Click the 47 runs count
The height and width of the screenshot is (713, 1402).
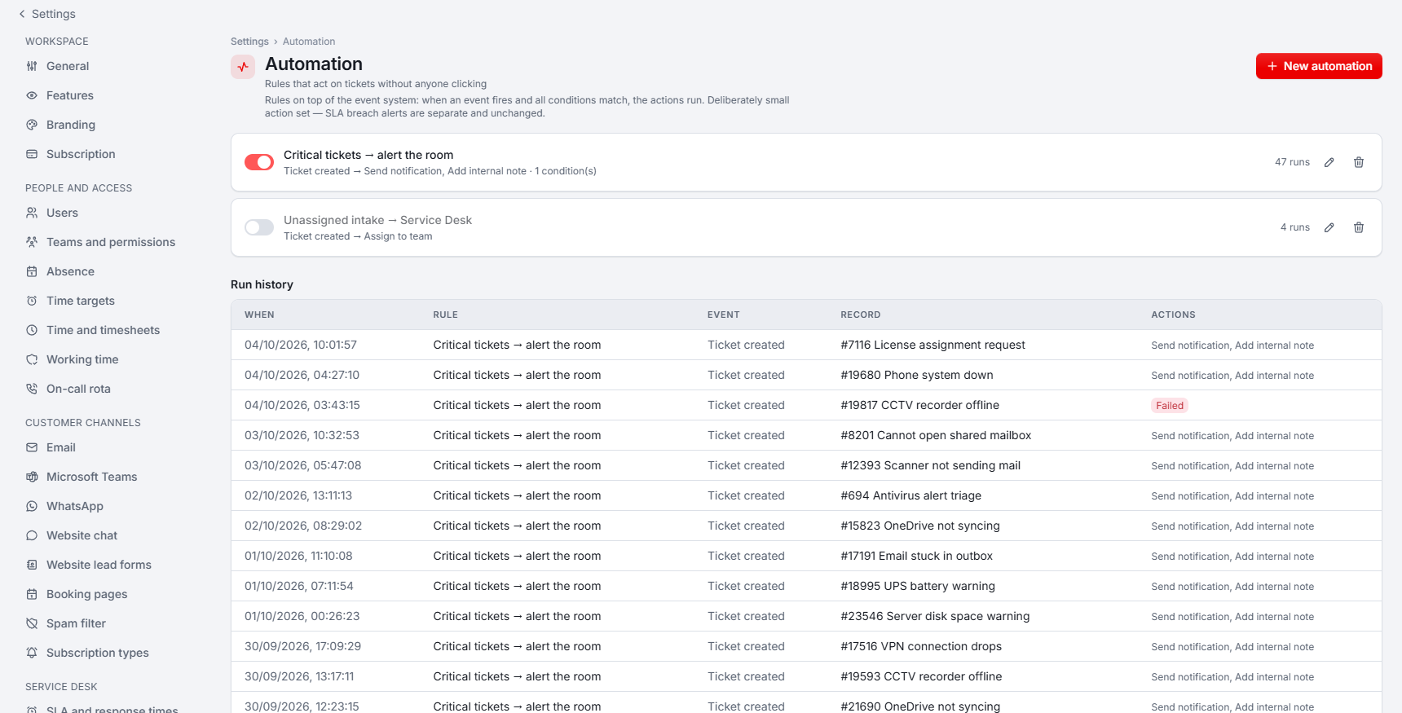(1292, 162)
